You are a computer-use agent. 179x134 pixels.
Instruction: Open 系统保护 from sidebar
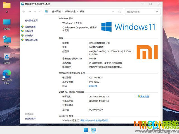pyautogui.click(x=29, y=35)
